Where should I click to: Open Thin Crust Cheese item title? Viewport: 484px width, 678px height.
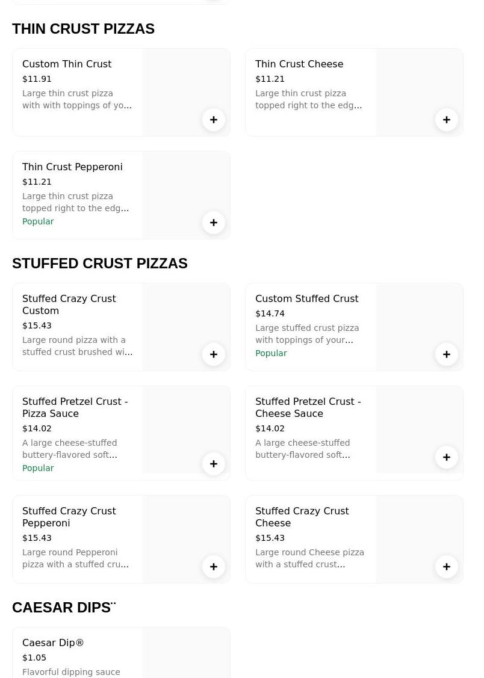point(299,64)
